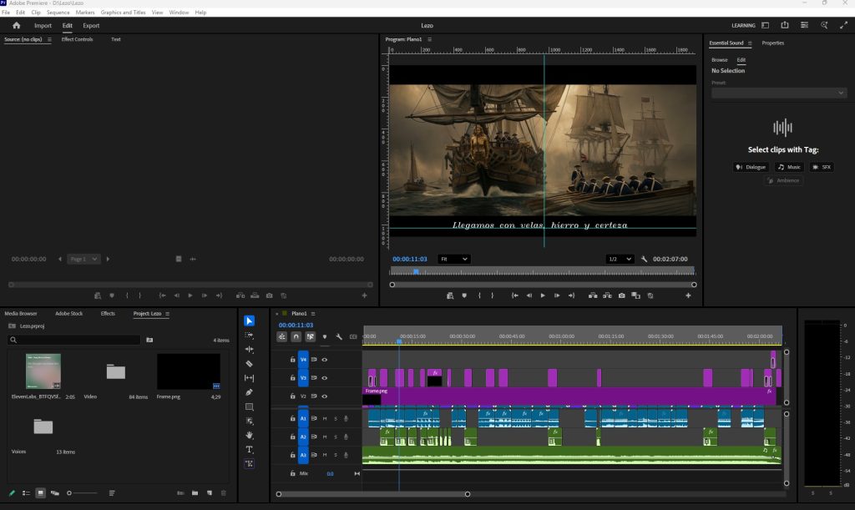This screenshot has height=510, width=855.
Task: Toggle linked selection in timeline
Action: [311, 336]
